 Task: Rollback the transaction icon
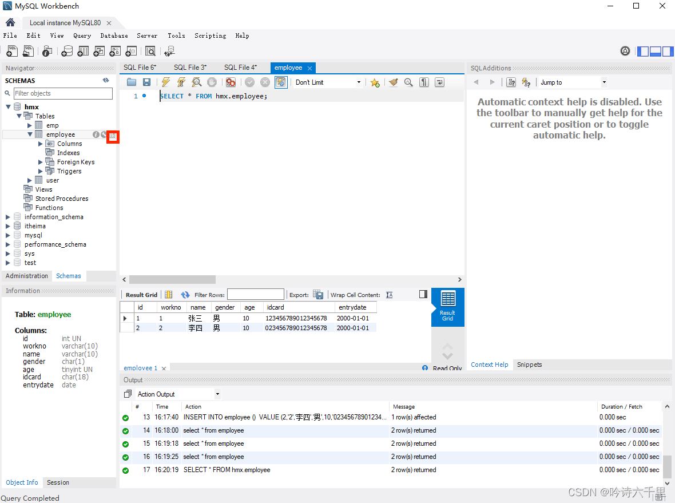[265, 82]
